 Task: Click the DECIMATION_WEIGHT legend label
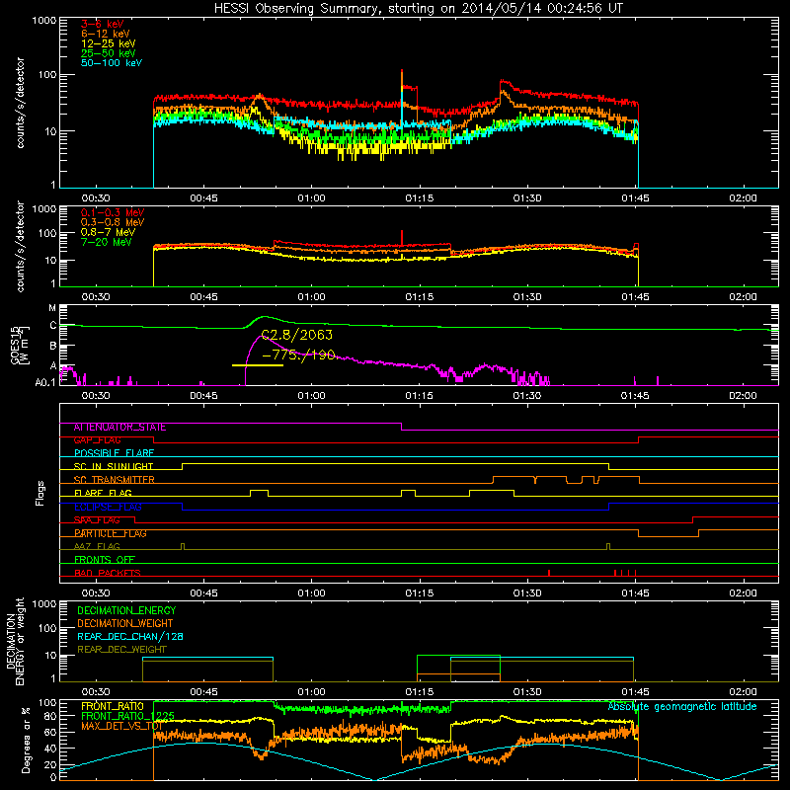click(125, 624)
